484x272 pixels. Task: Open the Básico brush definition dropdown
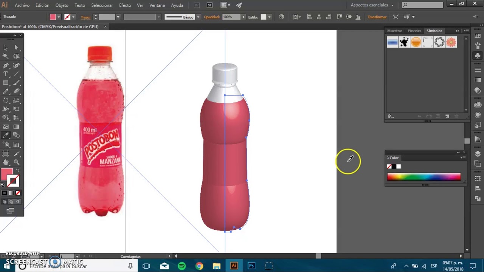[198, 17]
